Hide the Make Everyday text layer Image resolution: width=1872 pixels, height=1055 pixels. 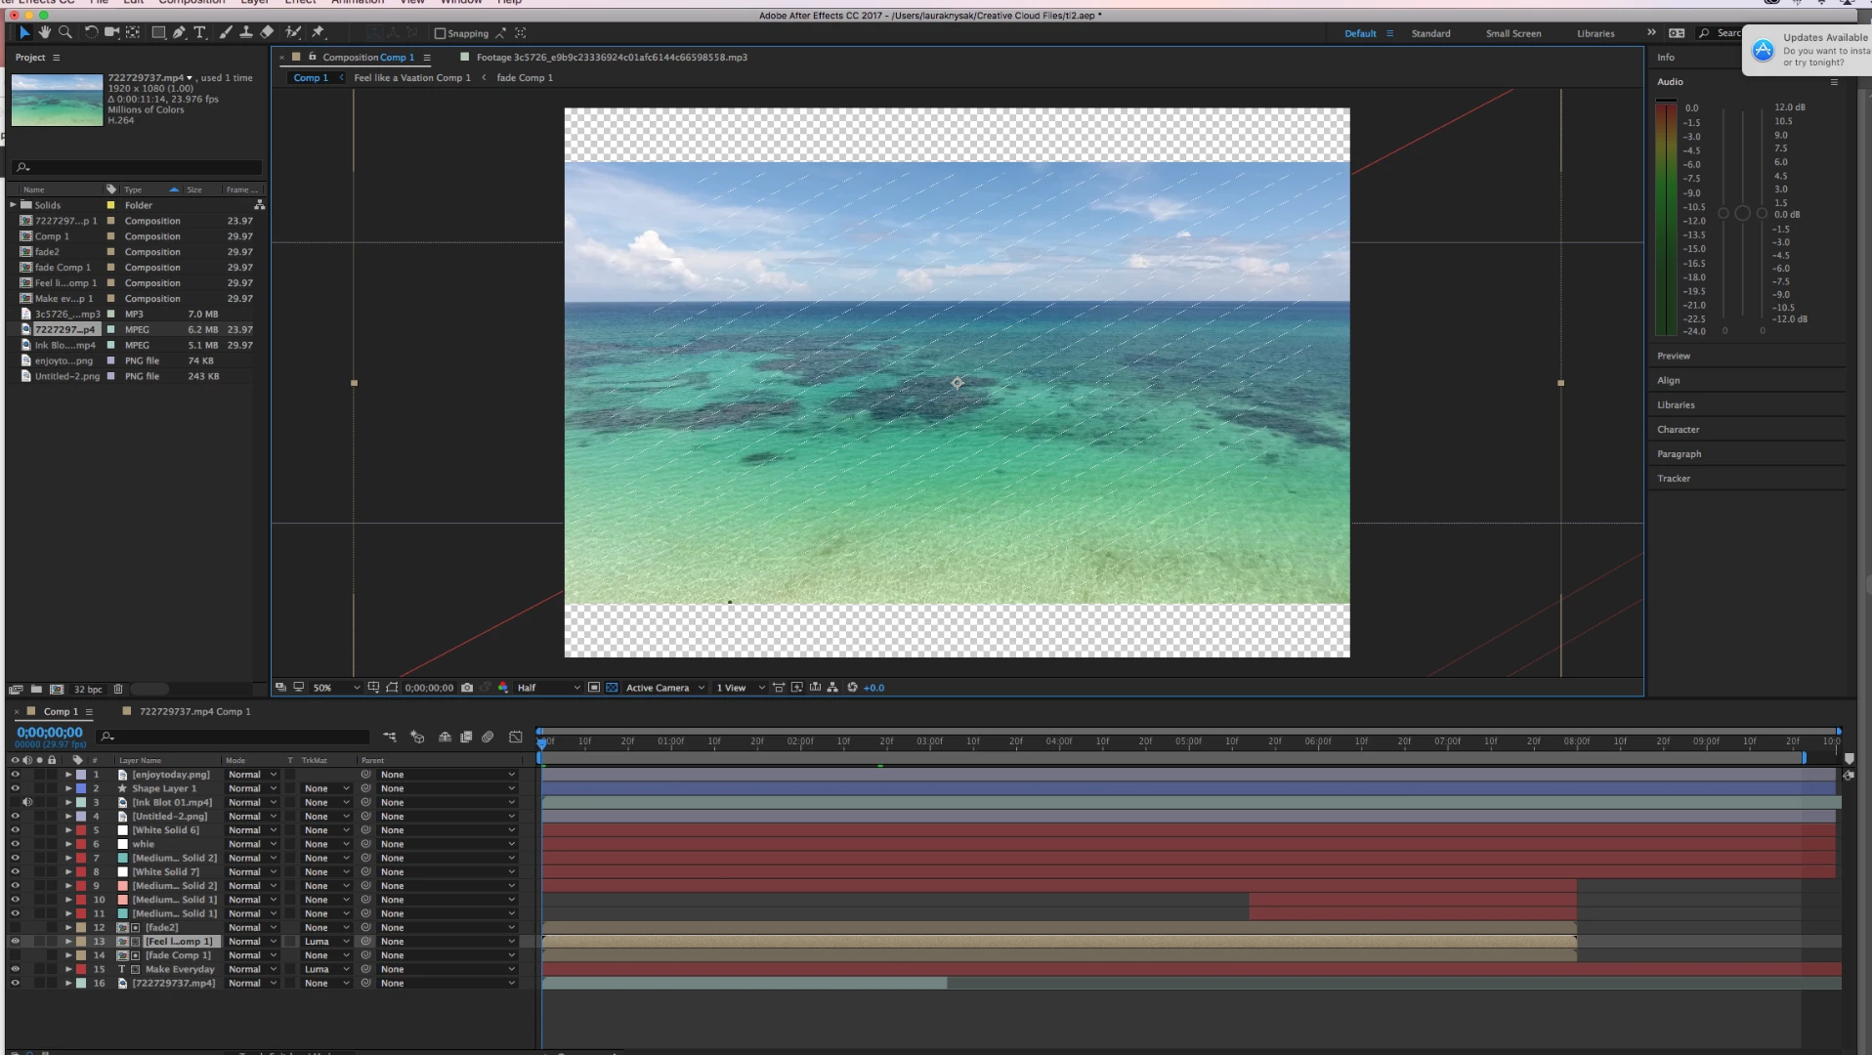15,970
